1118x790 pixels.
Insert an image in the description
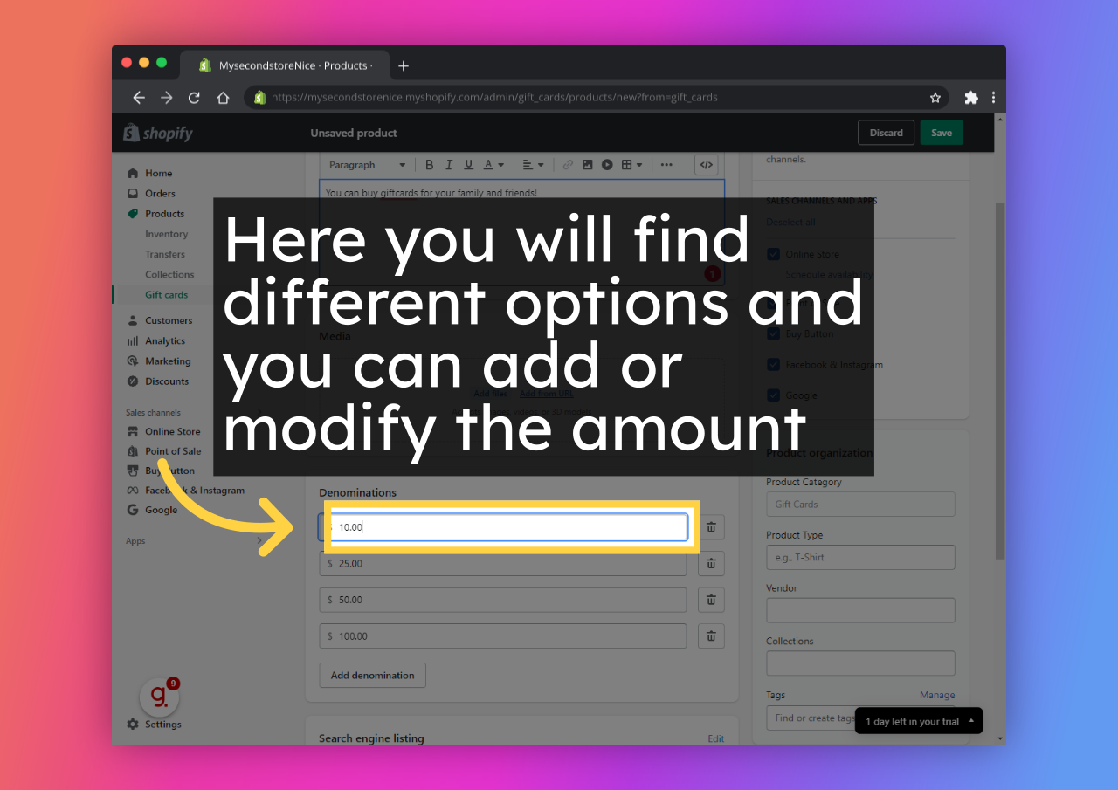tap(588, 164)
